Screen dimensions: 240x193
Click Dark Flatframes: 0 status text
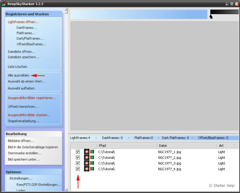pos(175,138)
